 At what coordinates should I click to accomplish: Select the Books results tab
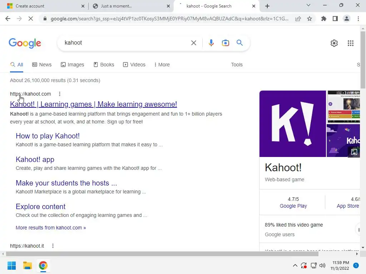click(x=104, y=65)
